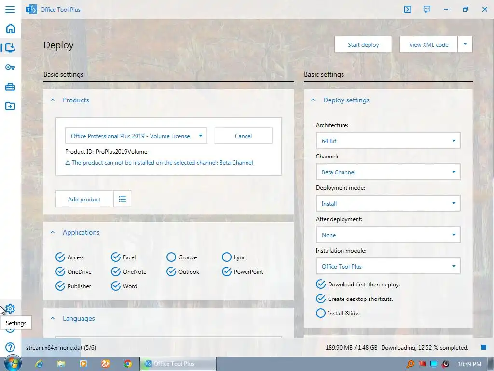Uncheck the Access application
The image size is (494, 371).
(x=60, y=257)
